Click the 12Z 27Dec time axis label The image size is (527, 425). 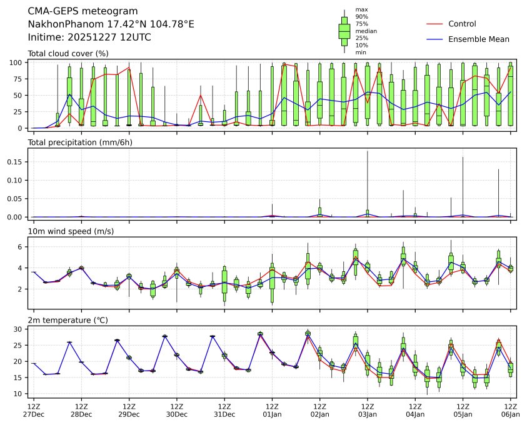tap(34, 410)
